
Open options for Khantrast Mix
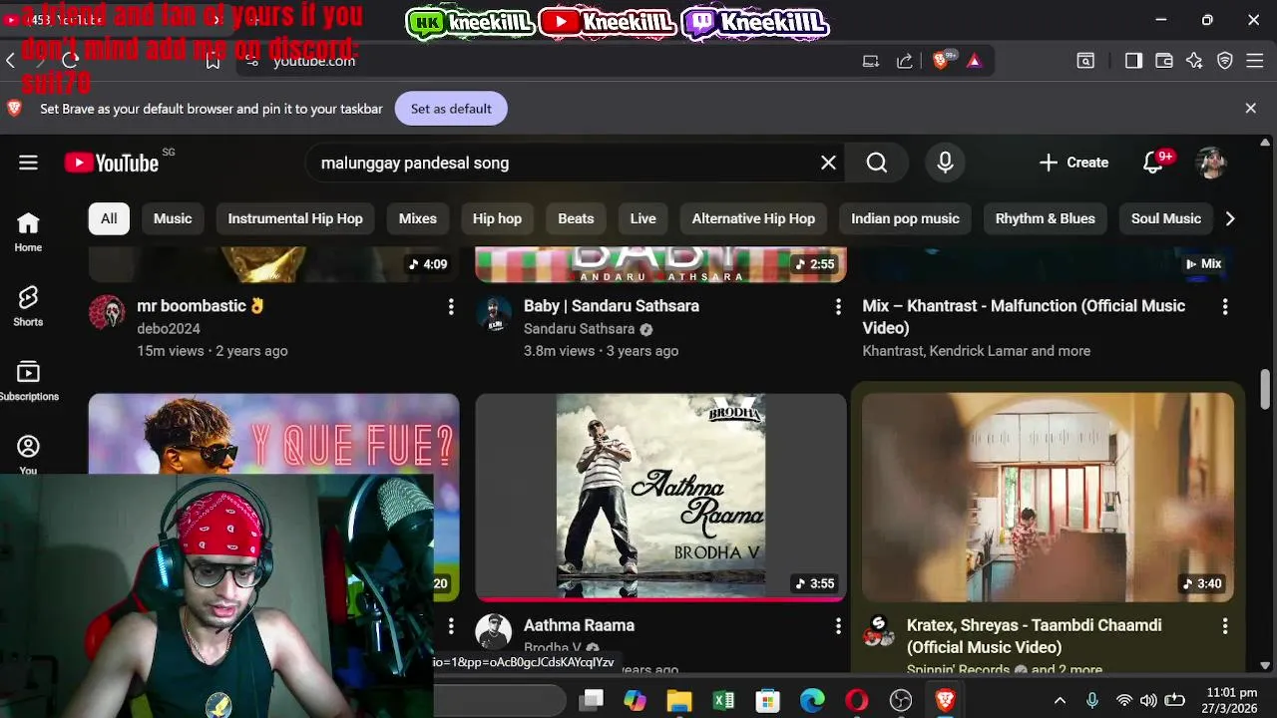(1225, 307)
